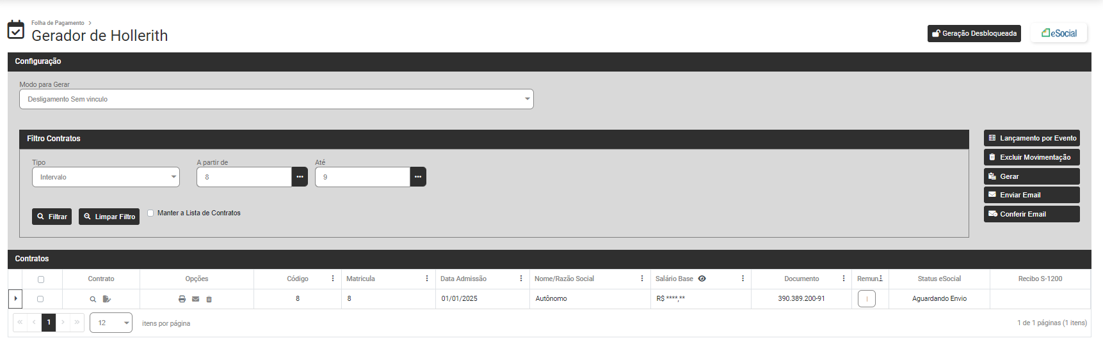
Task: Open the Nome/Razão Social column options menu
Action: [642, 279]
